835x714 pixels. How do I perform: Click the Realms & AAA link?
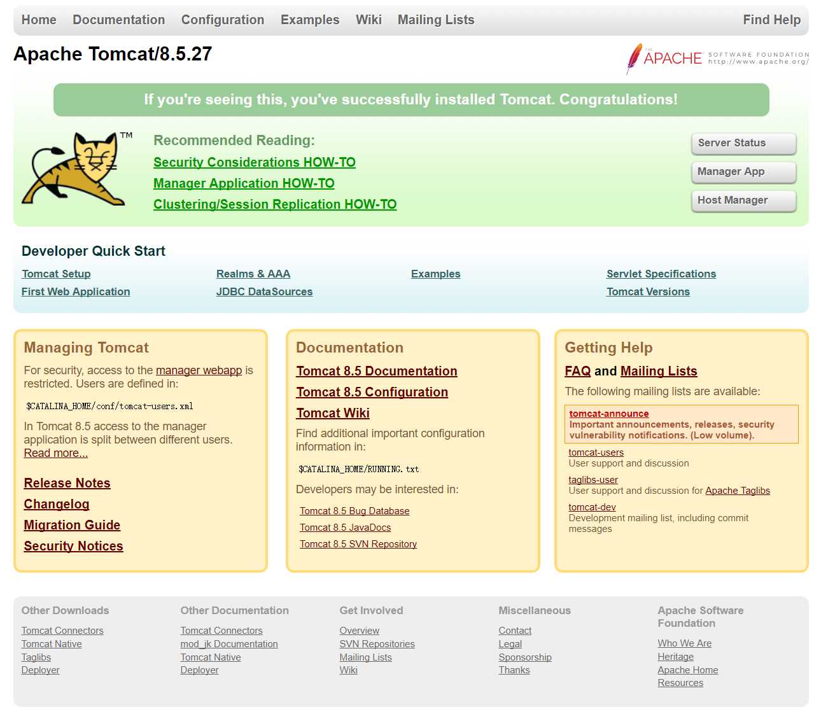tap(253, 274)
